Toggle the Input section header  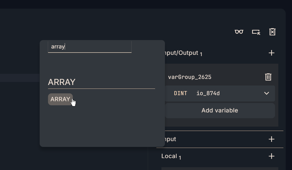click(x=170, y=139)
